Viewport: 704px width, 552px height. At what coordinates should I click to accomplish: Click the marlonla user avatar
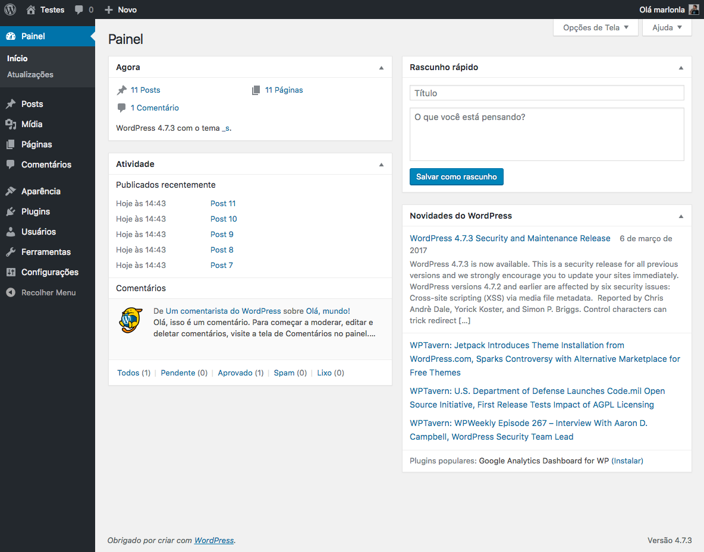tap(694, 10)
